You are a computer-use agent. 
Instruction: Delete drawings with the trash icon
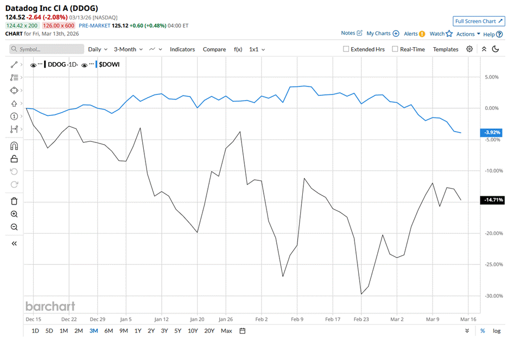(14, 201)
